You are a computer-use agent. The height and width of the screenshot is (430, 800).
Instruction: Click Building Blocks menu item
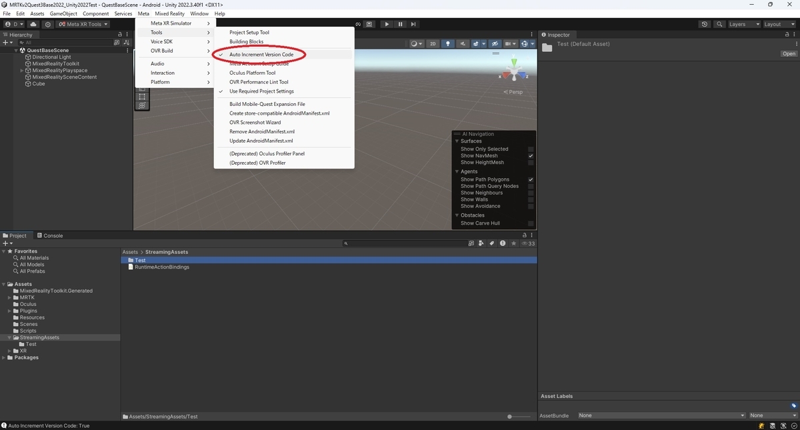[x=284, y=42]
